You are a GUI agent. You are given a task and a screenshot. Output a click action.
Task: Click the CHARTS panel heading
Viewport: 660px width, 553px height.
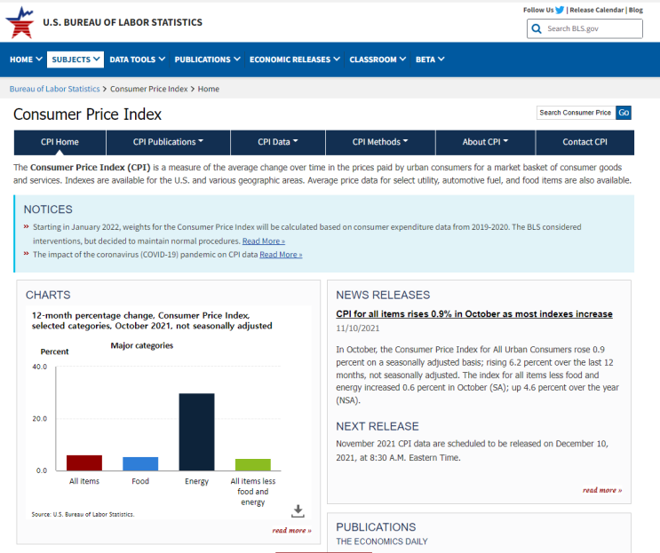[x=48, y=295]
